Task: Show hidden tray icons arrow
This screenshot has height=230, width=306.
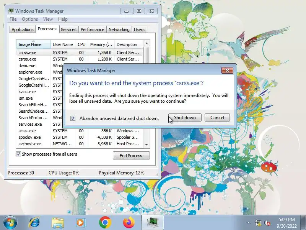Action: pyautogui.click(x=249, y=223)
